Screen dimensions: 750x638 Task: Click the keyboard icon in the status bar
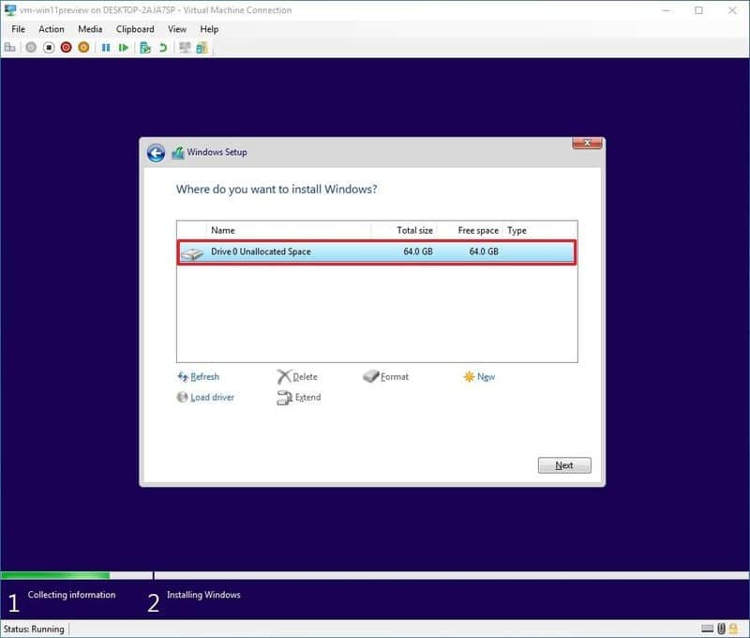click(x=707, y=629)
